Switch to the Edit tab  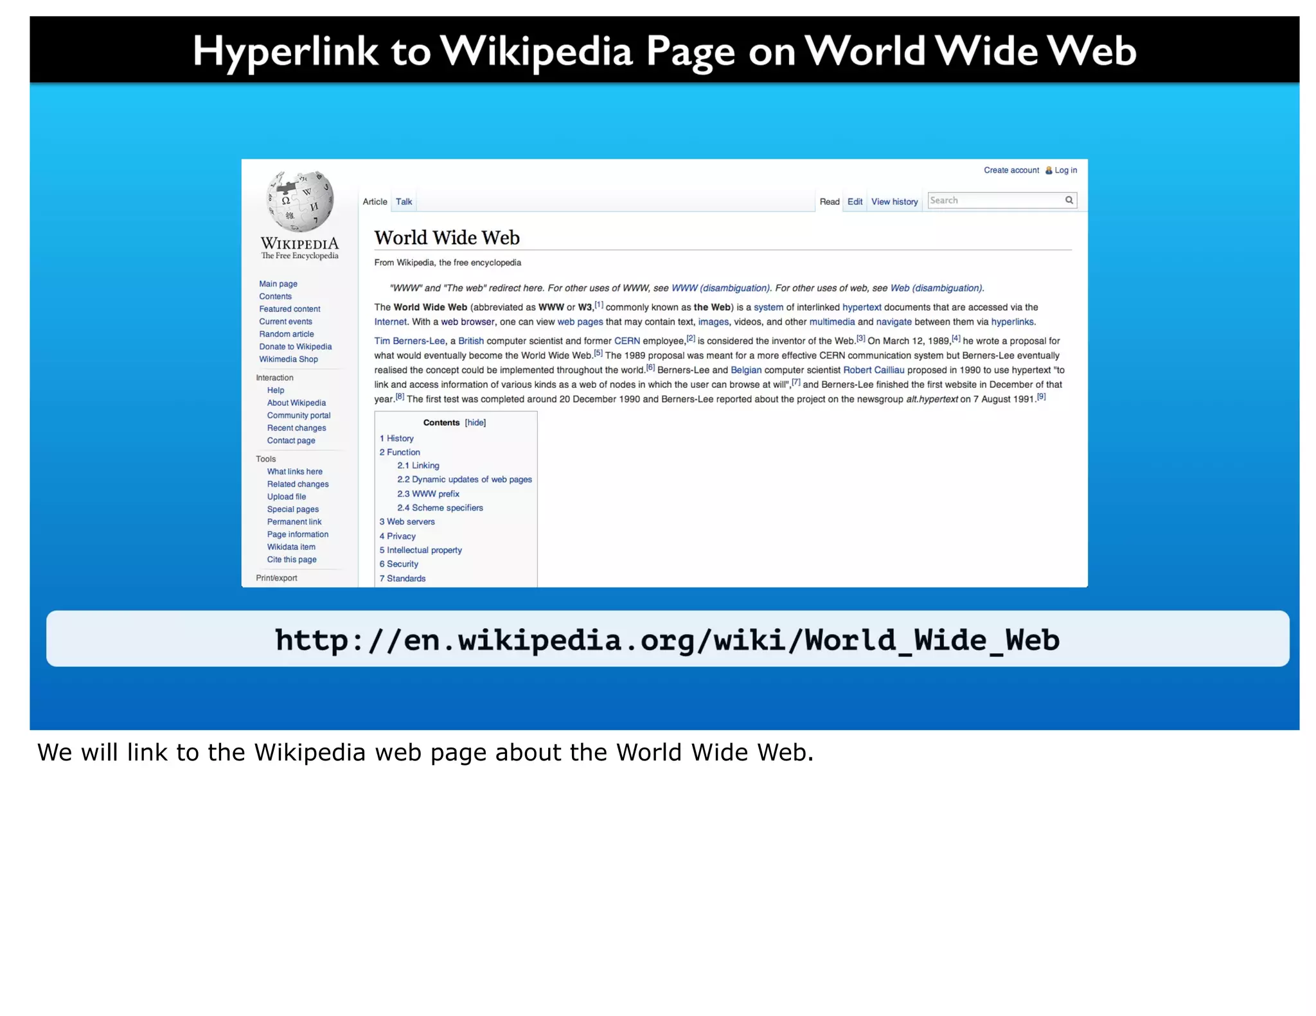click(855, 202)
